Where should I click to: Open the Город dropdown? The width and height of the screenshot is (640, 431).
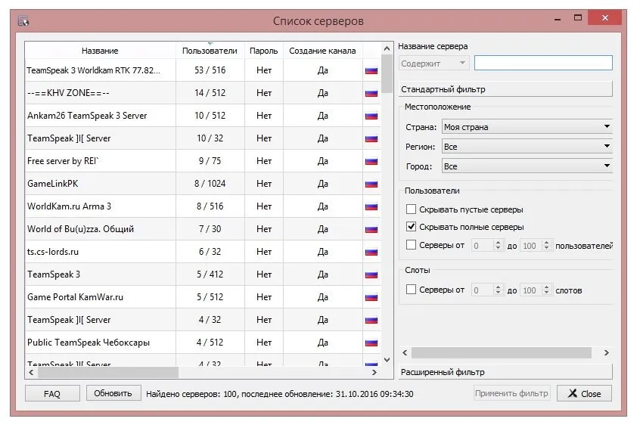click(x=527, y=166)
